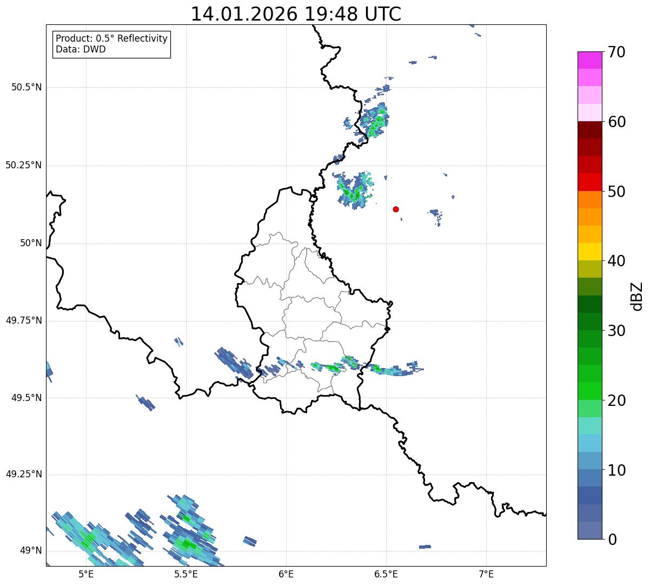Click the 70 tick on colorbar
This screenshot has width=650, height=585.
point(616,52)
